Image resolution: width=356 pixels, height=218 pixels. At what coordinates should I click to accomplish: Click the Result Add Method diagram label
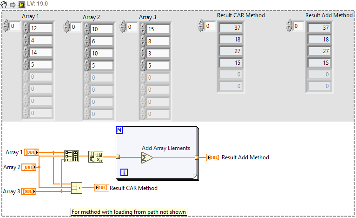(x=245, y=157)
